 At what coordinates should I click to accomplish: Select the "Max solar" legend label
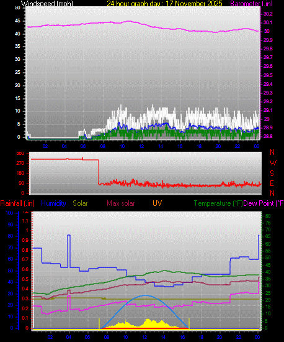121,203
